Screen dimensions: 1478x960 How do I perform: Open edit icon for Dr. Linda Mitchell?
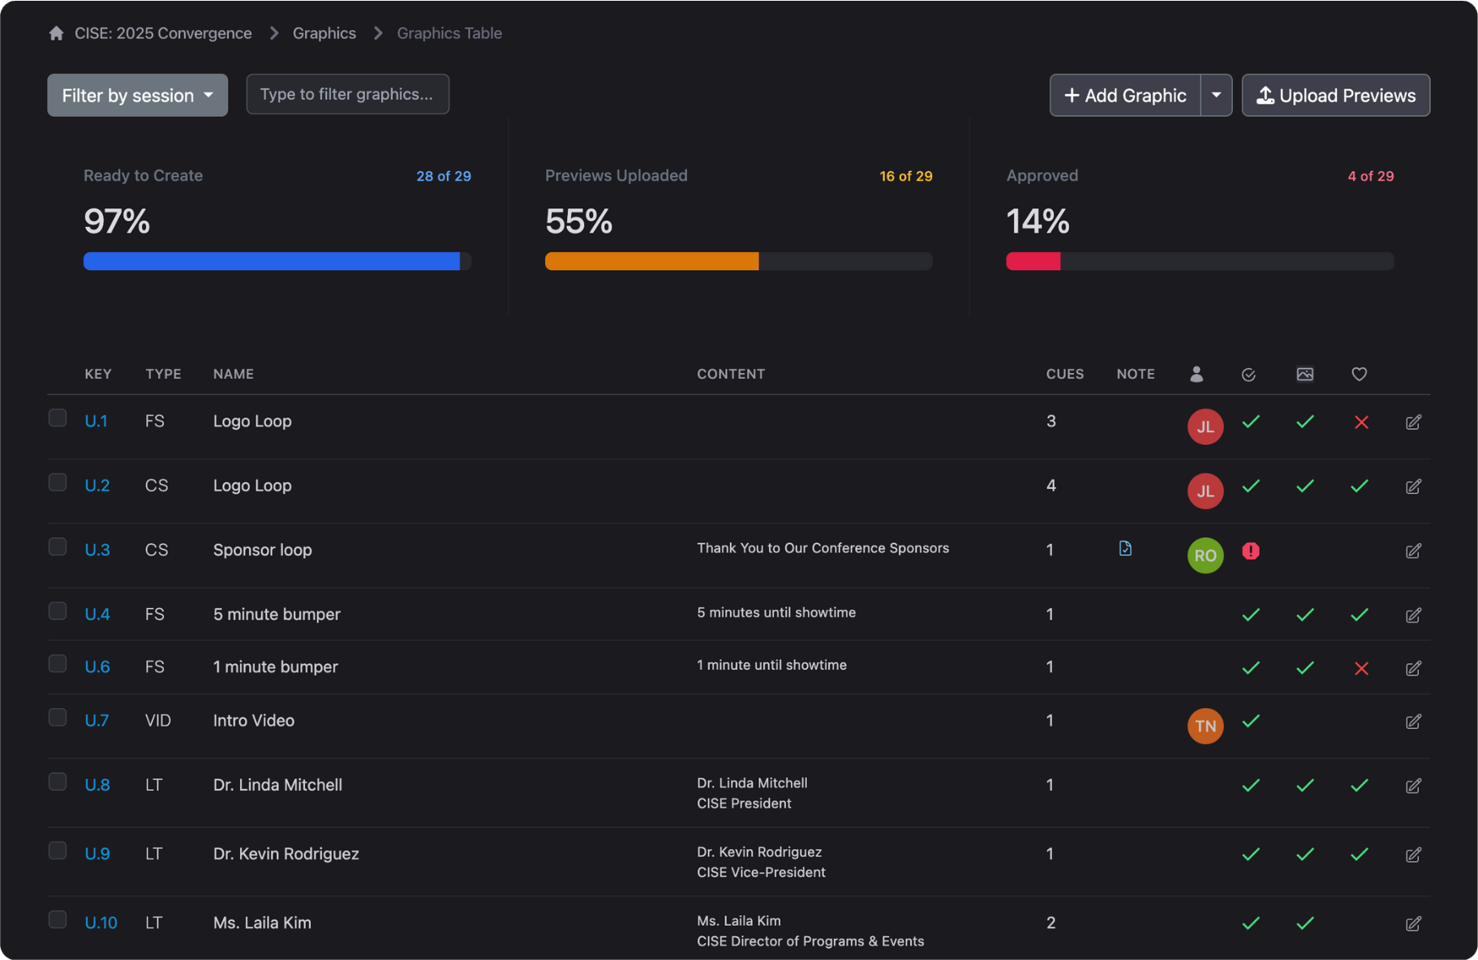(x=1413, y=786)
